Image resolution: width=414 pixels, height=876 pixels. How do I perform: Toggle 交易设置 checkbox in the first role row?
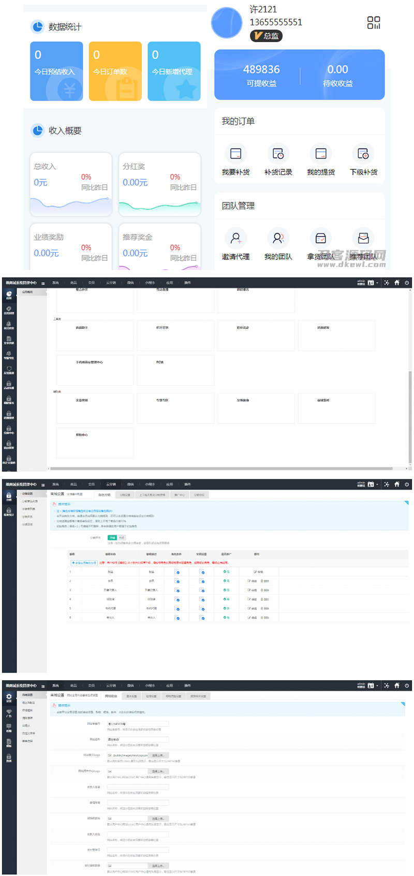click(x=202, y=572)
